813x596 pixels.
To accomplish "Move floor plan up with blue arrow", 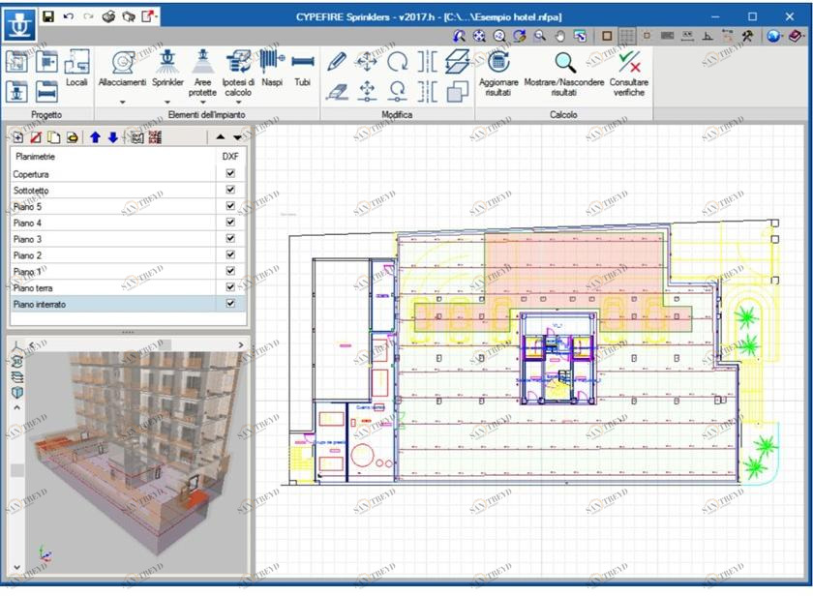I will (x=95, y=137).
